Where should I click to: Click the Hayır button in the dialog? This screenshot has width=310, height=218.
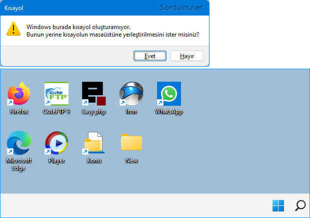pyautogui.click(x=187, y=56)
